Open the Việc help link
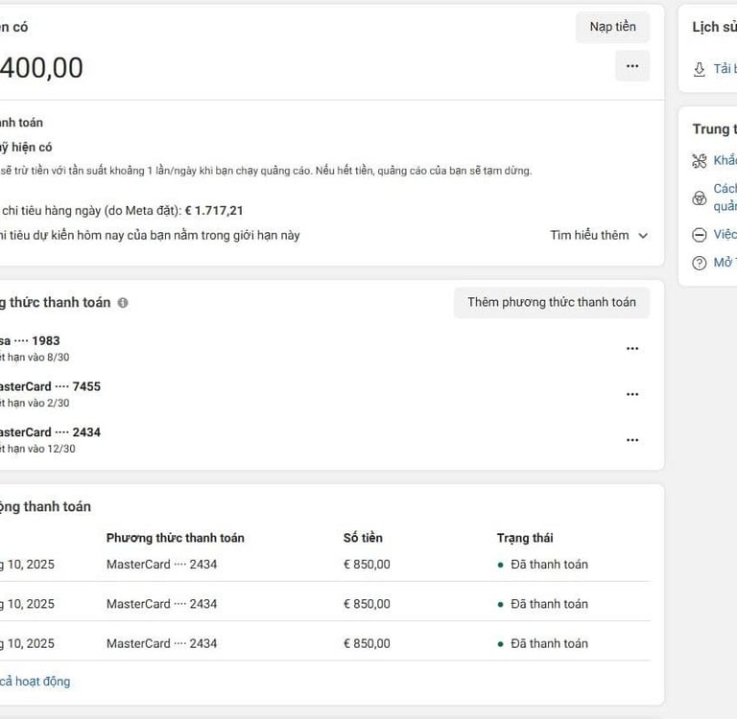 coord(725,235)
